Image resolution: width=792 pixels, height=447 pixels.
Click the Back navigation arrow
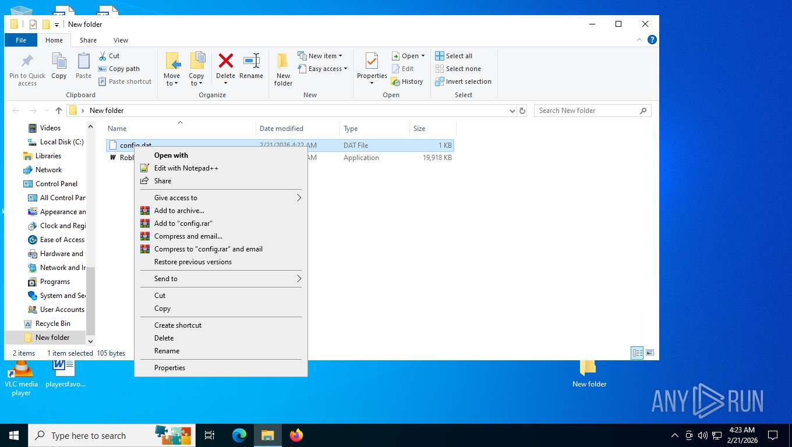point(16,111)
